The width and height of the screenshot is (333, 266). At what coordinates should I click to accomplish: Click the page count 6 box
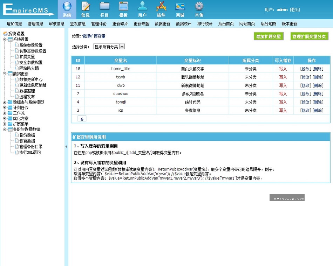click(82, 119)
